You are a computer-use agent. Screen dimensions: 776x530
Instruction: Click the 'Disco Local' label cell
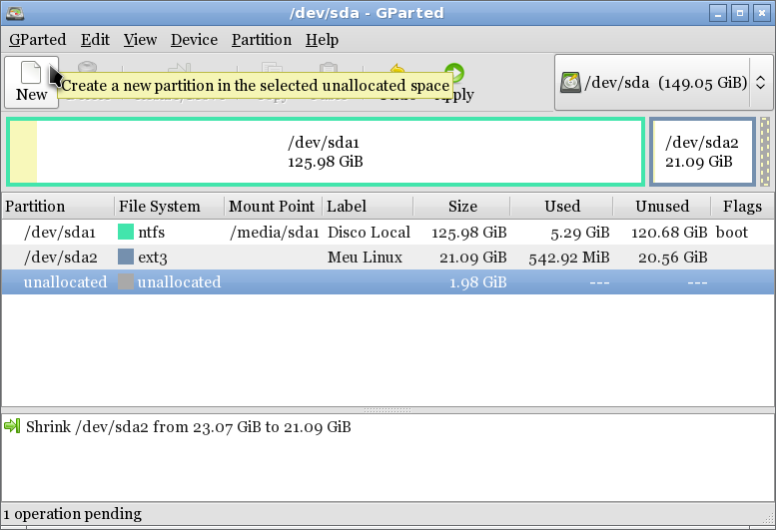point(369,232)
